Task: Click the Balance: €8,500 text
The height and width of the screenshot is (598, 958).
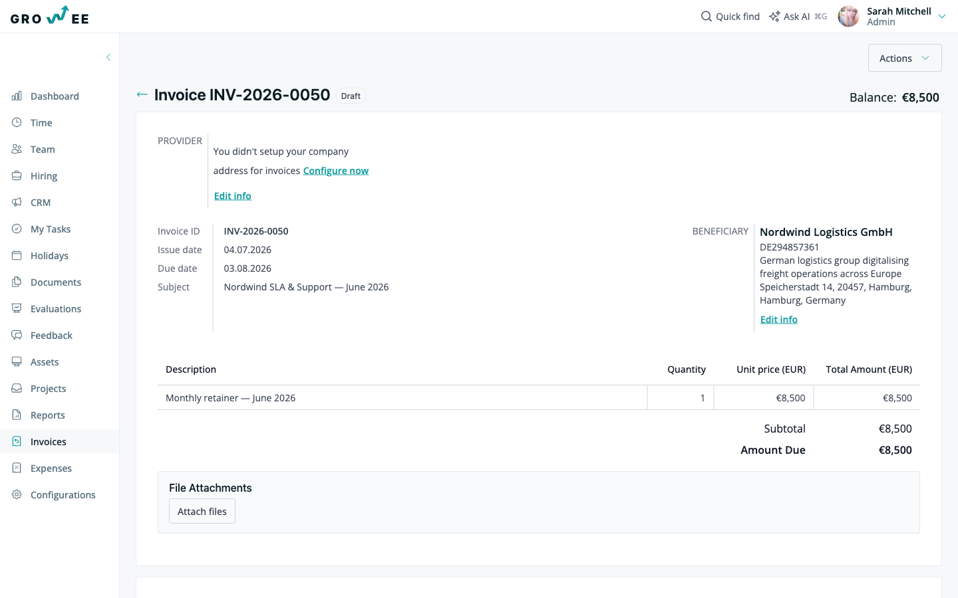Action: tap(894, 97)
